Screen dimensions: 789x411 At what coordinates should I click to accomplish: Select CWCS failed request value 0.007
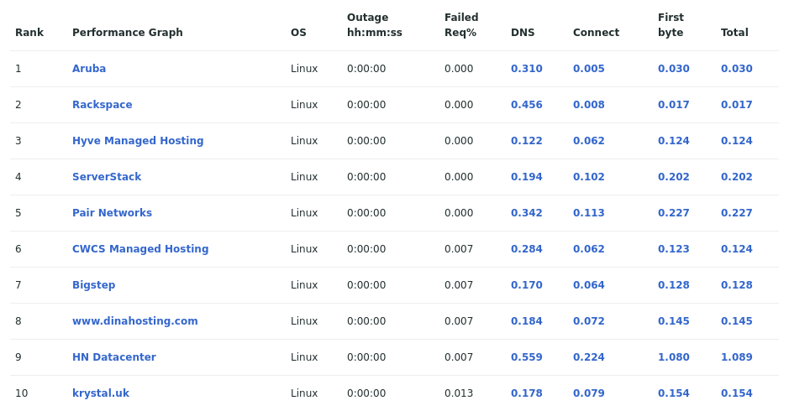coord(459,249)
